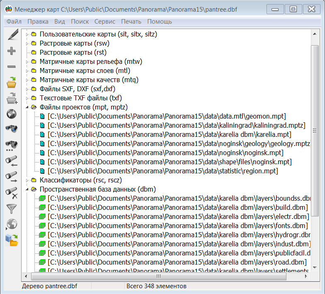Expand the Классификаторы (rsc, rscz) node
The image size is (325, 294).
[x=27, y=180]
